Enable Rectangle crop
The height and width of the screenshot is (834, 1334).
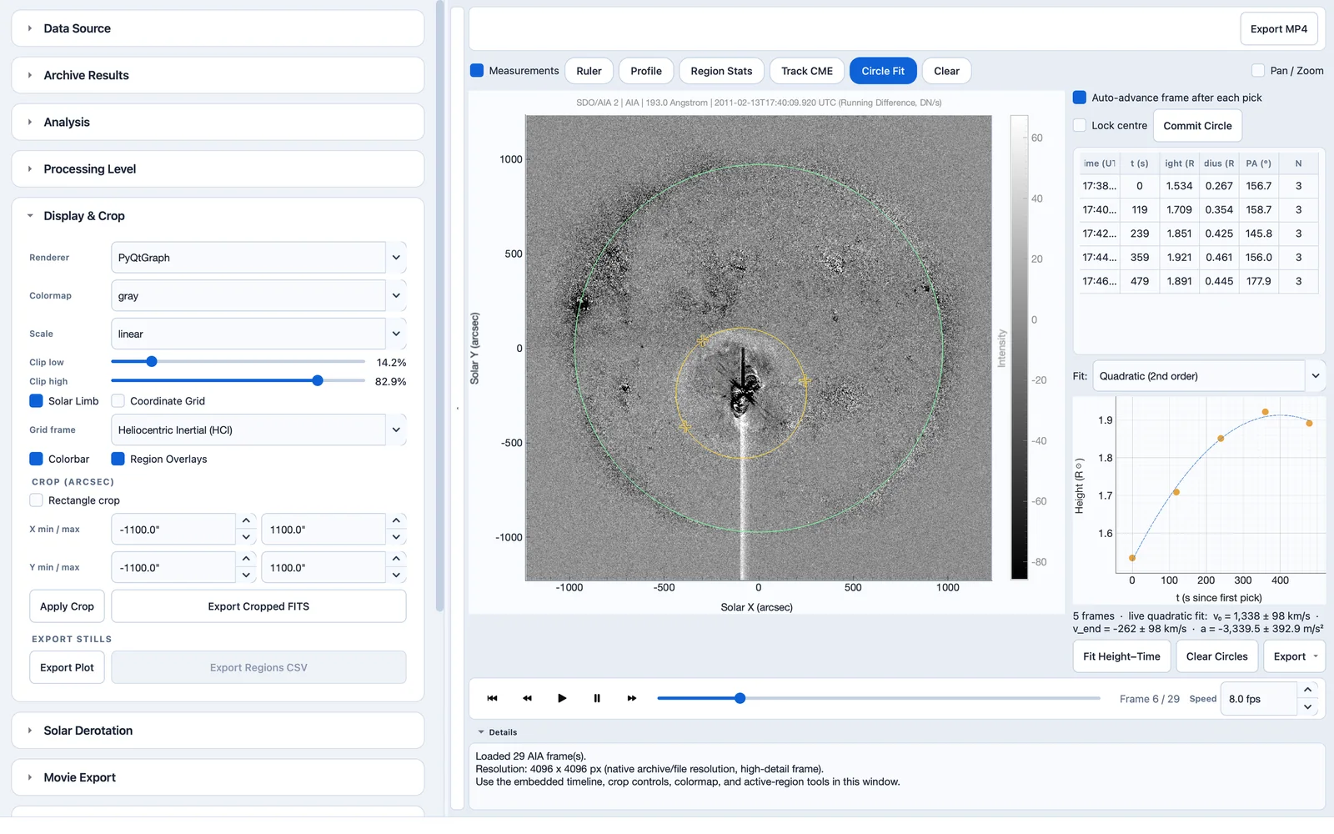36,500
